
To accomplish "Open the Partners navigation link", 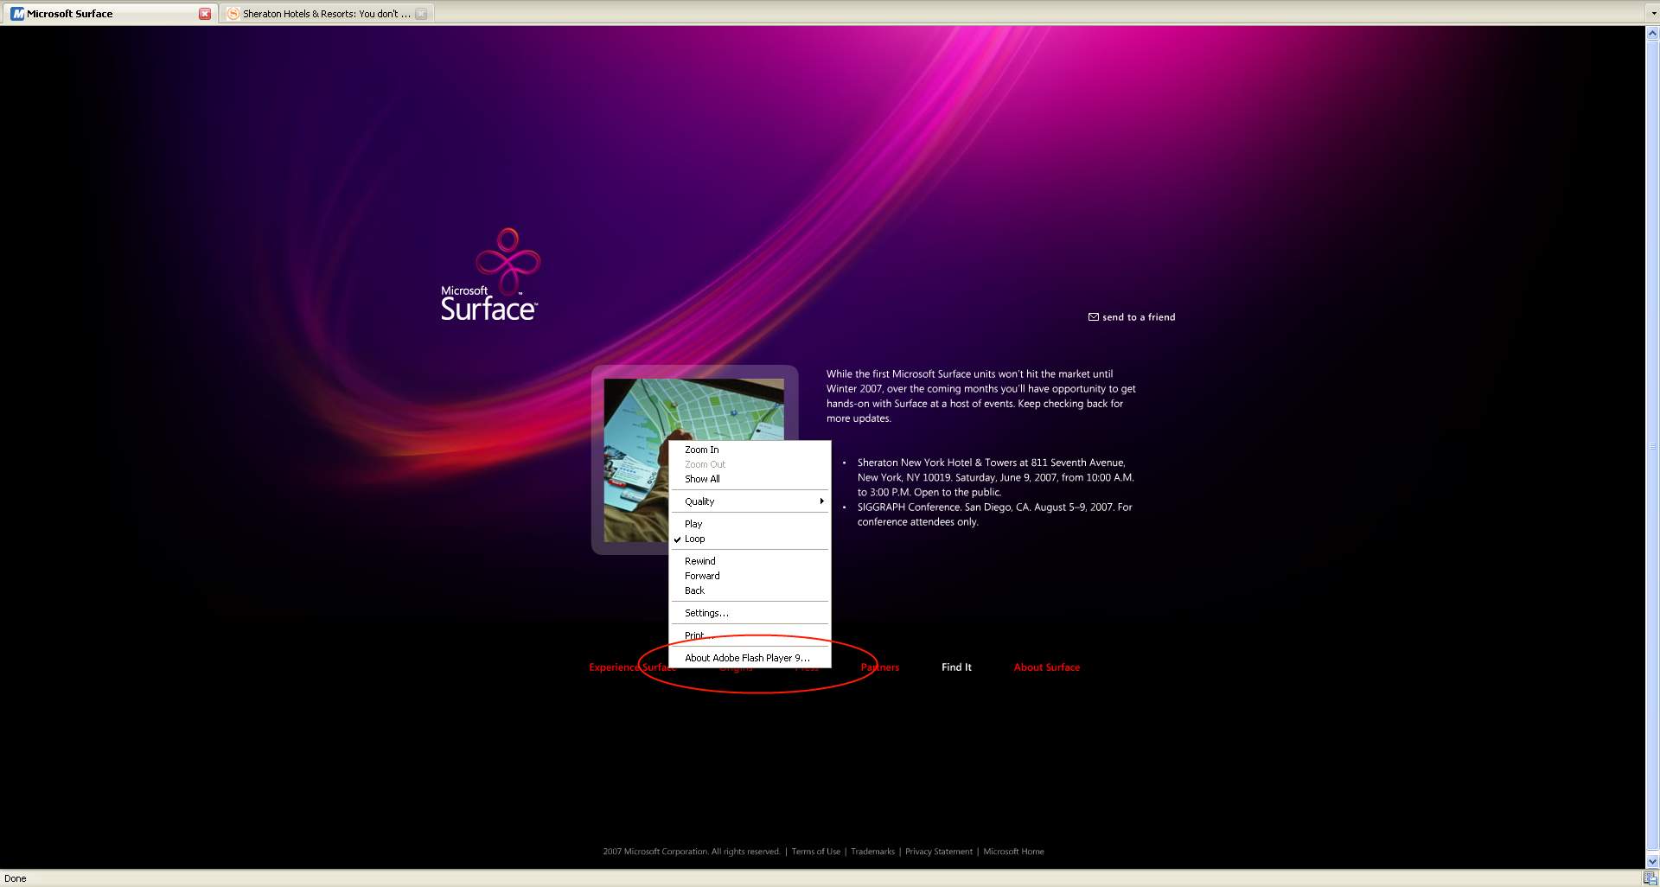I will [x=880, y=667].
